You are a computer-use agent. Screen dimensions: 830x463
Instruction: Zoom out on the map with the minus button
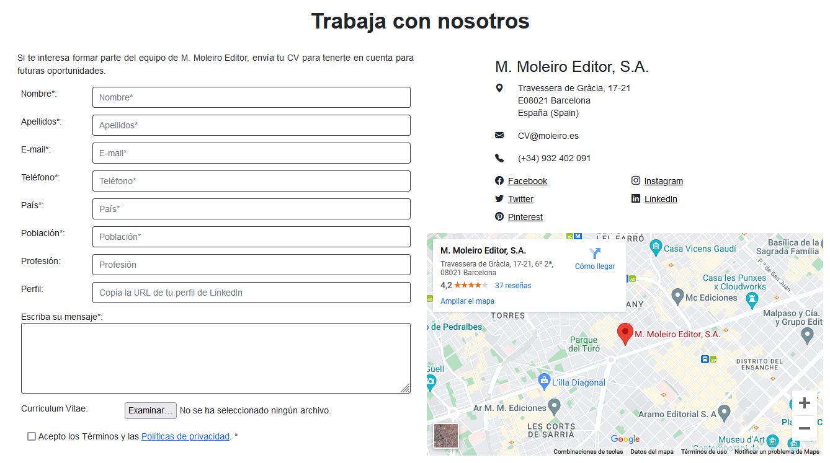tap(805, 428)
